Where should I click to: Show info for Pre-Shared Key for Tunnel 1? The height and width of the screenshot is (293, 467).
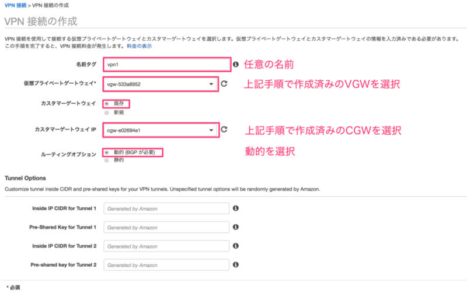tap(236, 227)
